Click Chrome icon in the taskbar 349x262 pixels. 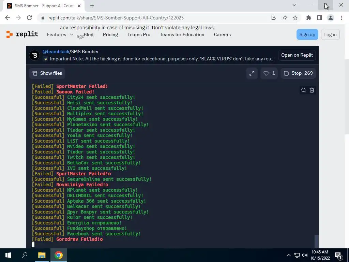(59, 255)
